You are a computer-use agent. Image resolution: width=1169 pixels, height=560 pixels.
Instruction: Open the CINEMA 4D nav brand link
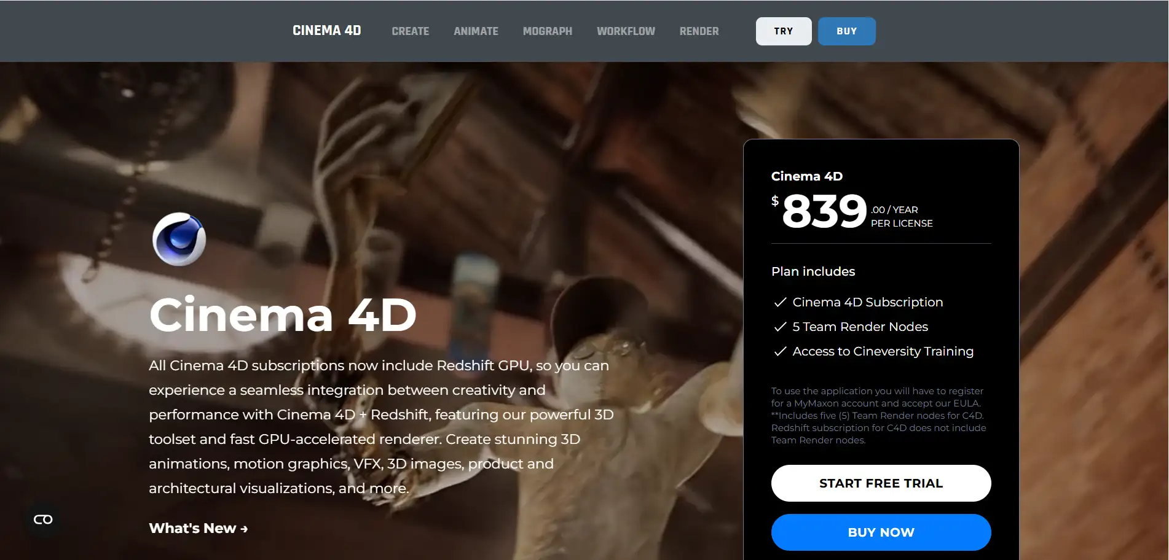(327, 31)
